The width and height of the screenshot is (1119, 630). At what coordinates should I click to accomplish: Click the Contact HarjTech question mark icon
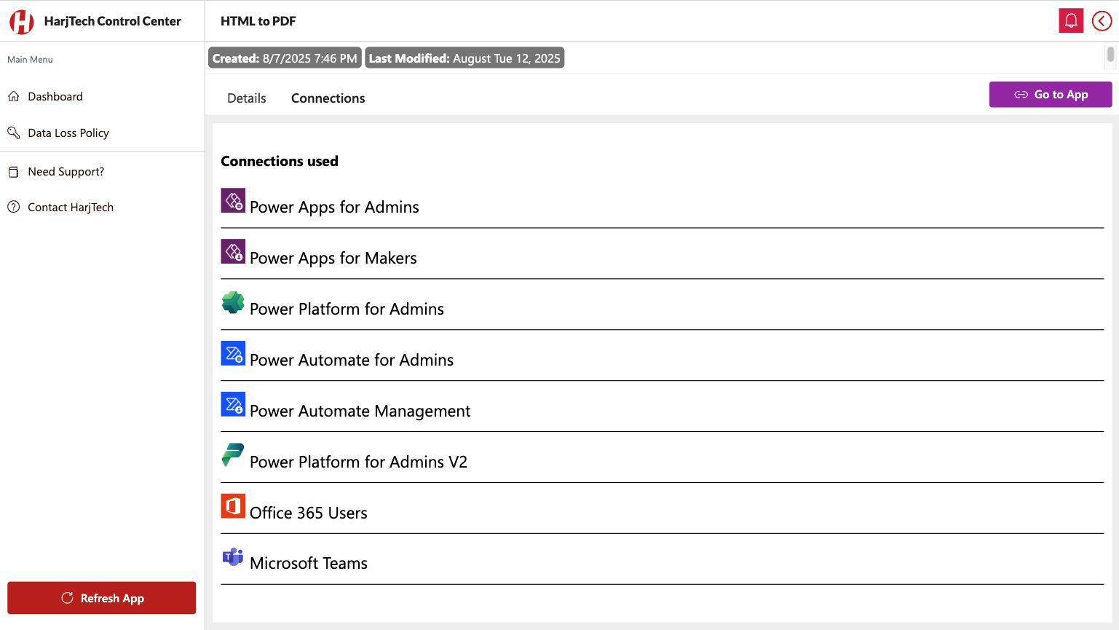(x=14, y=207)
